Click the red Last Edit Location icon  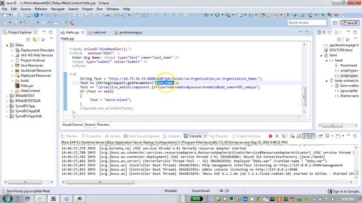(x=72, y=23)
